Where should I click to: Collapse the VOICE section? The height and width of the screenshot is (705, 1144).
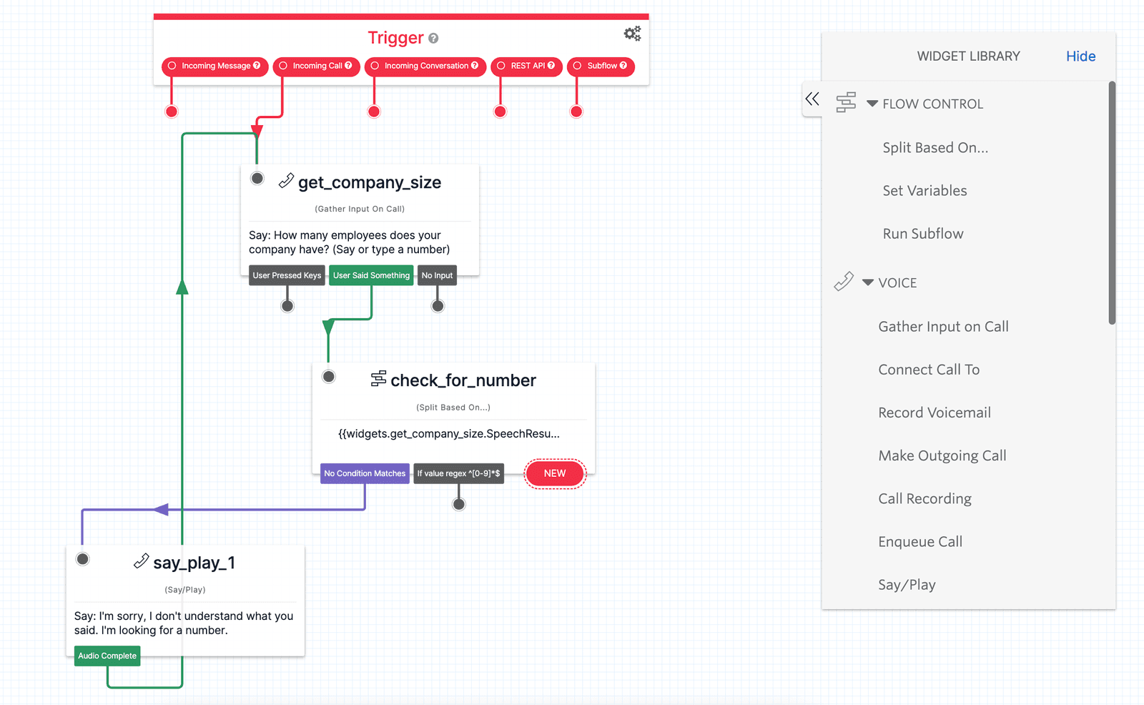pyautogui.click(x=869, y=282)
